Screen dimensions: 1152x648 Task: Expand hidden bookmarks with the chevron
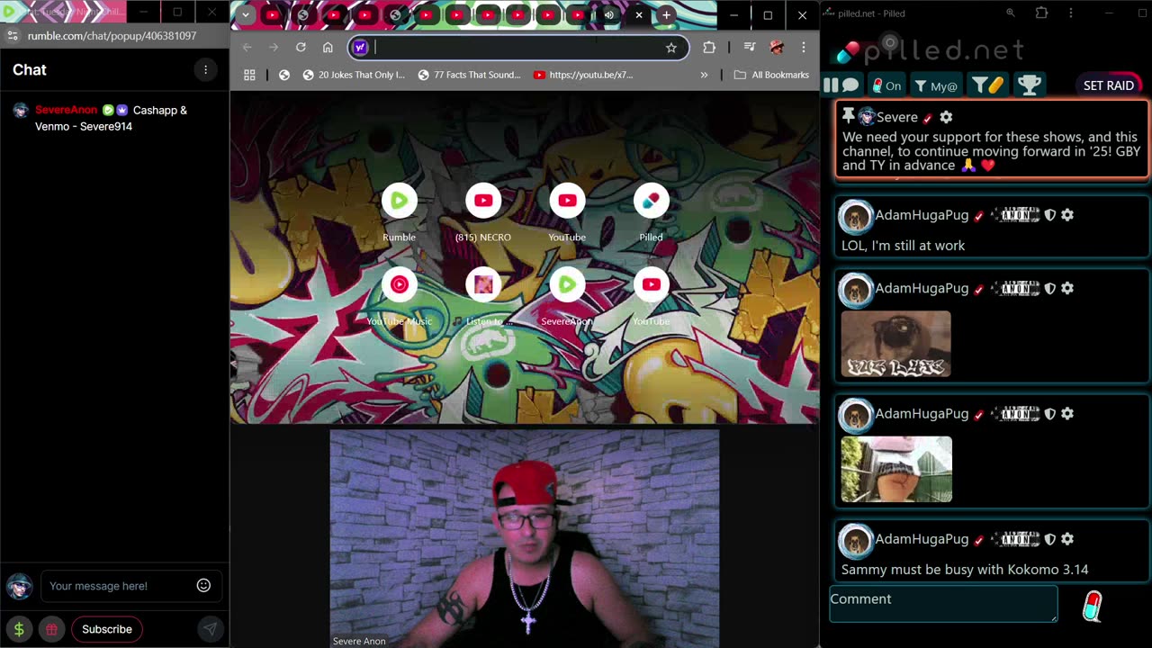pyautogui.click(x=704, y=75)
